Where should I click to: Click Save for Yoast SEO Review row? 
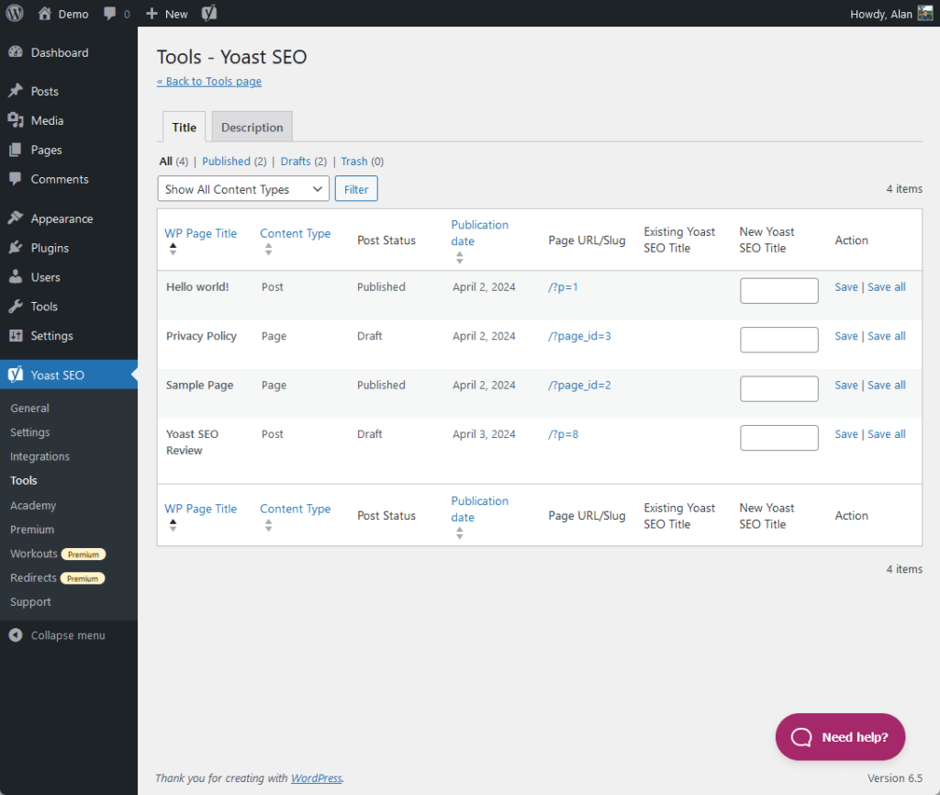coord(846,434)
